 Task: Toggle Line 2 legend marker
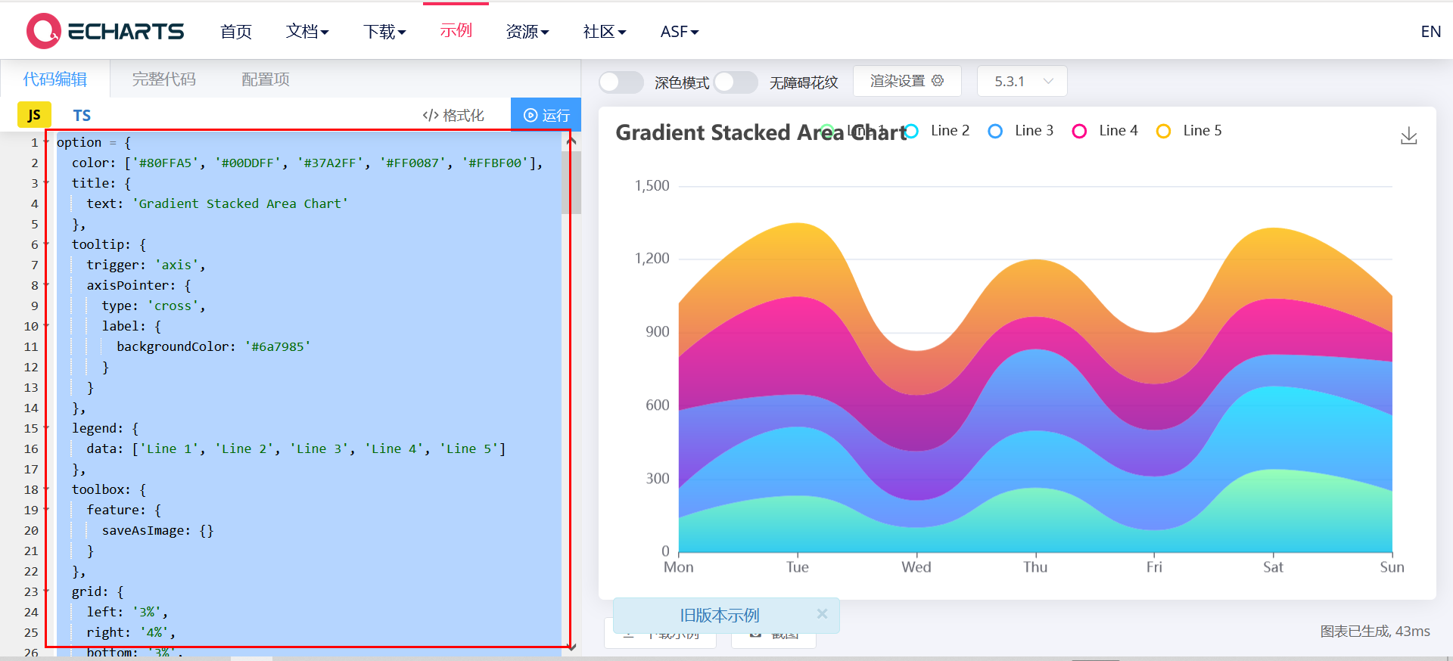[912, 131]
